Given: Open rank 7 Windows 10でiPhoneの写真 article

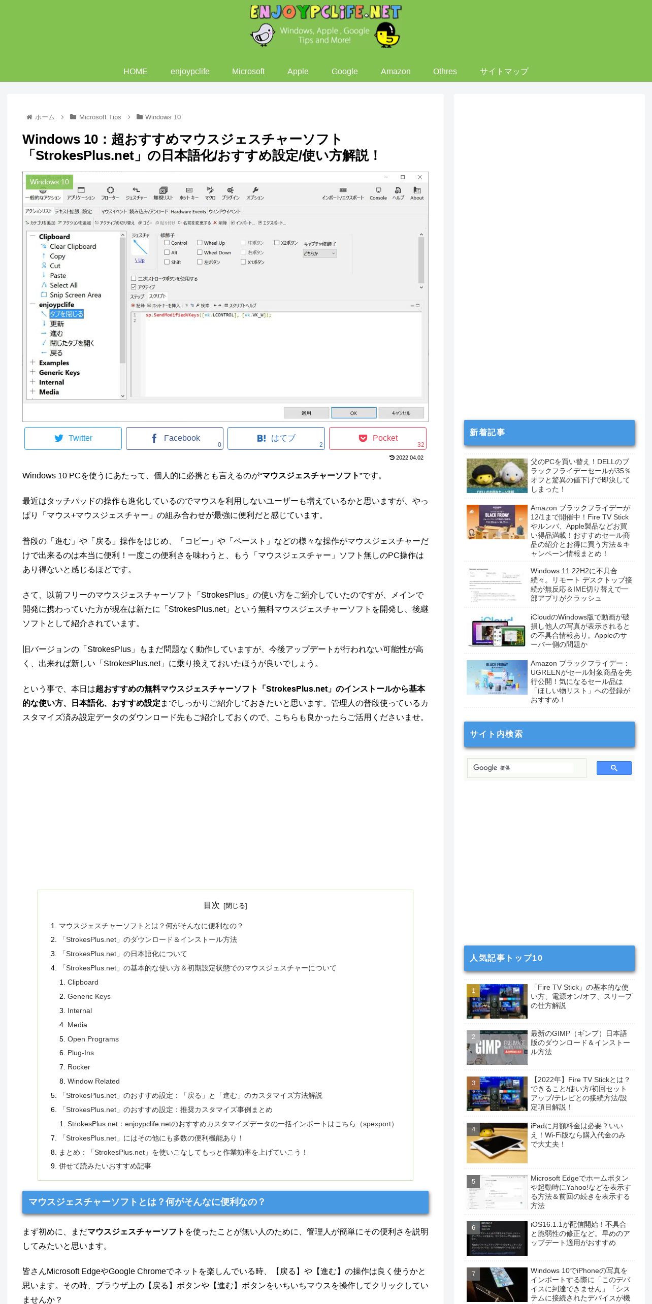Looking at the screenshot, I should 550,1284.
